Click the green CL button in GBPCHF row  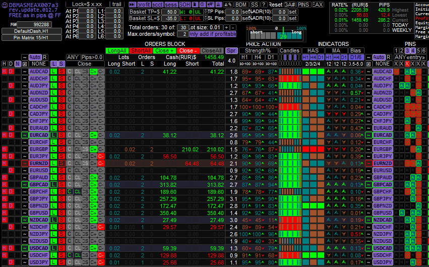coord(78,192)
